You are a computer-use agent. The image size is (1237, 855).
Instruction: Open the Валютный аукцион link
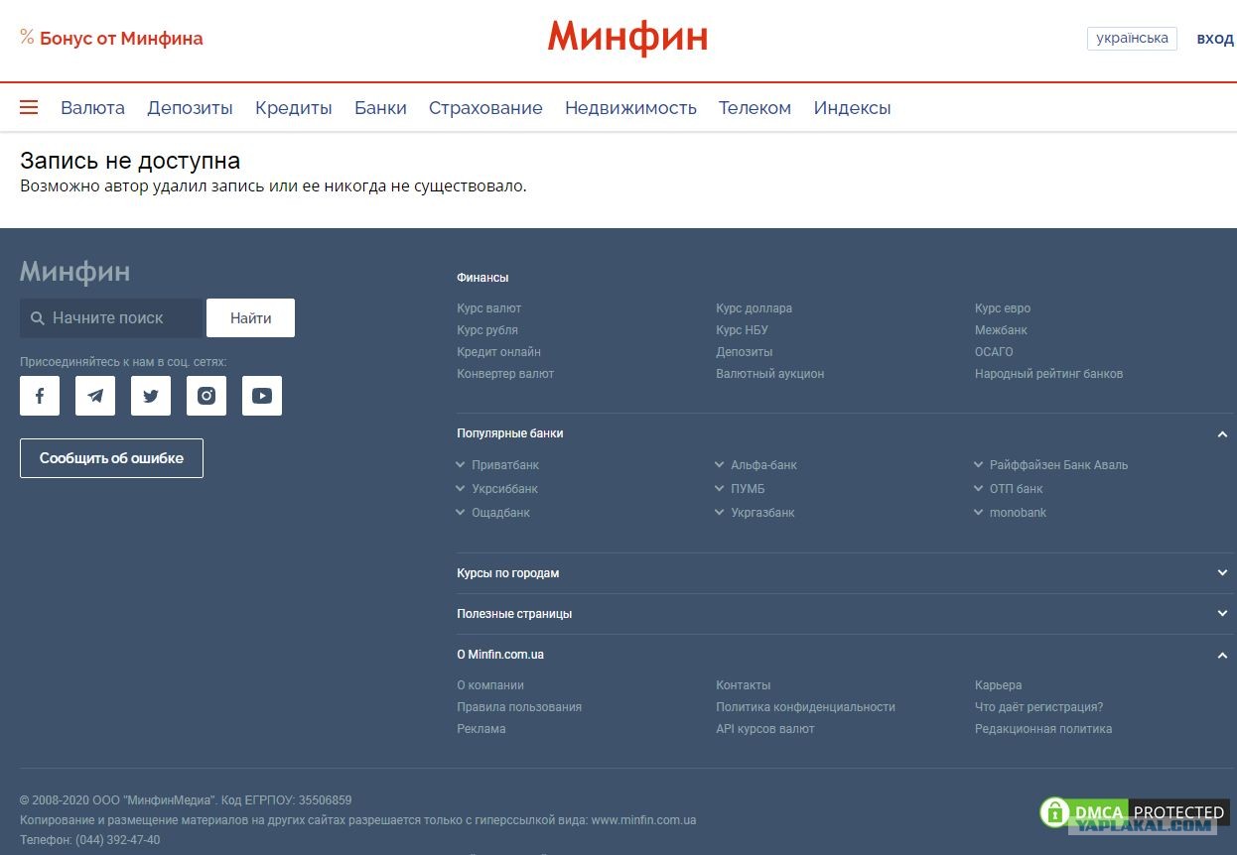pos(769,374)
